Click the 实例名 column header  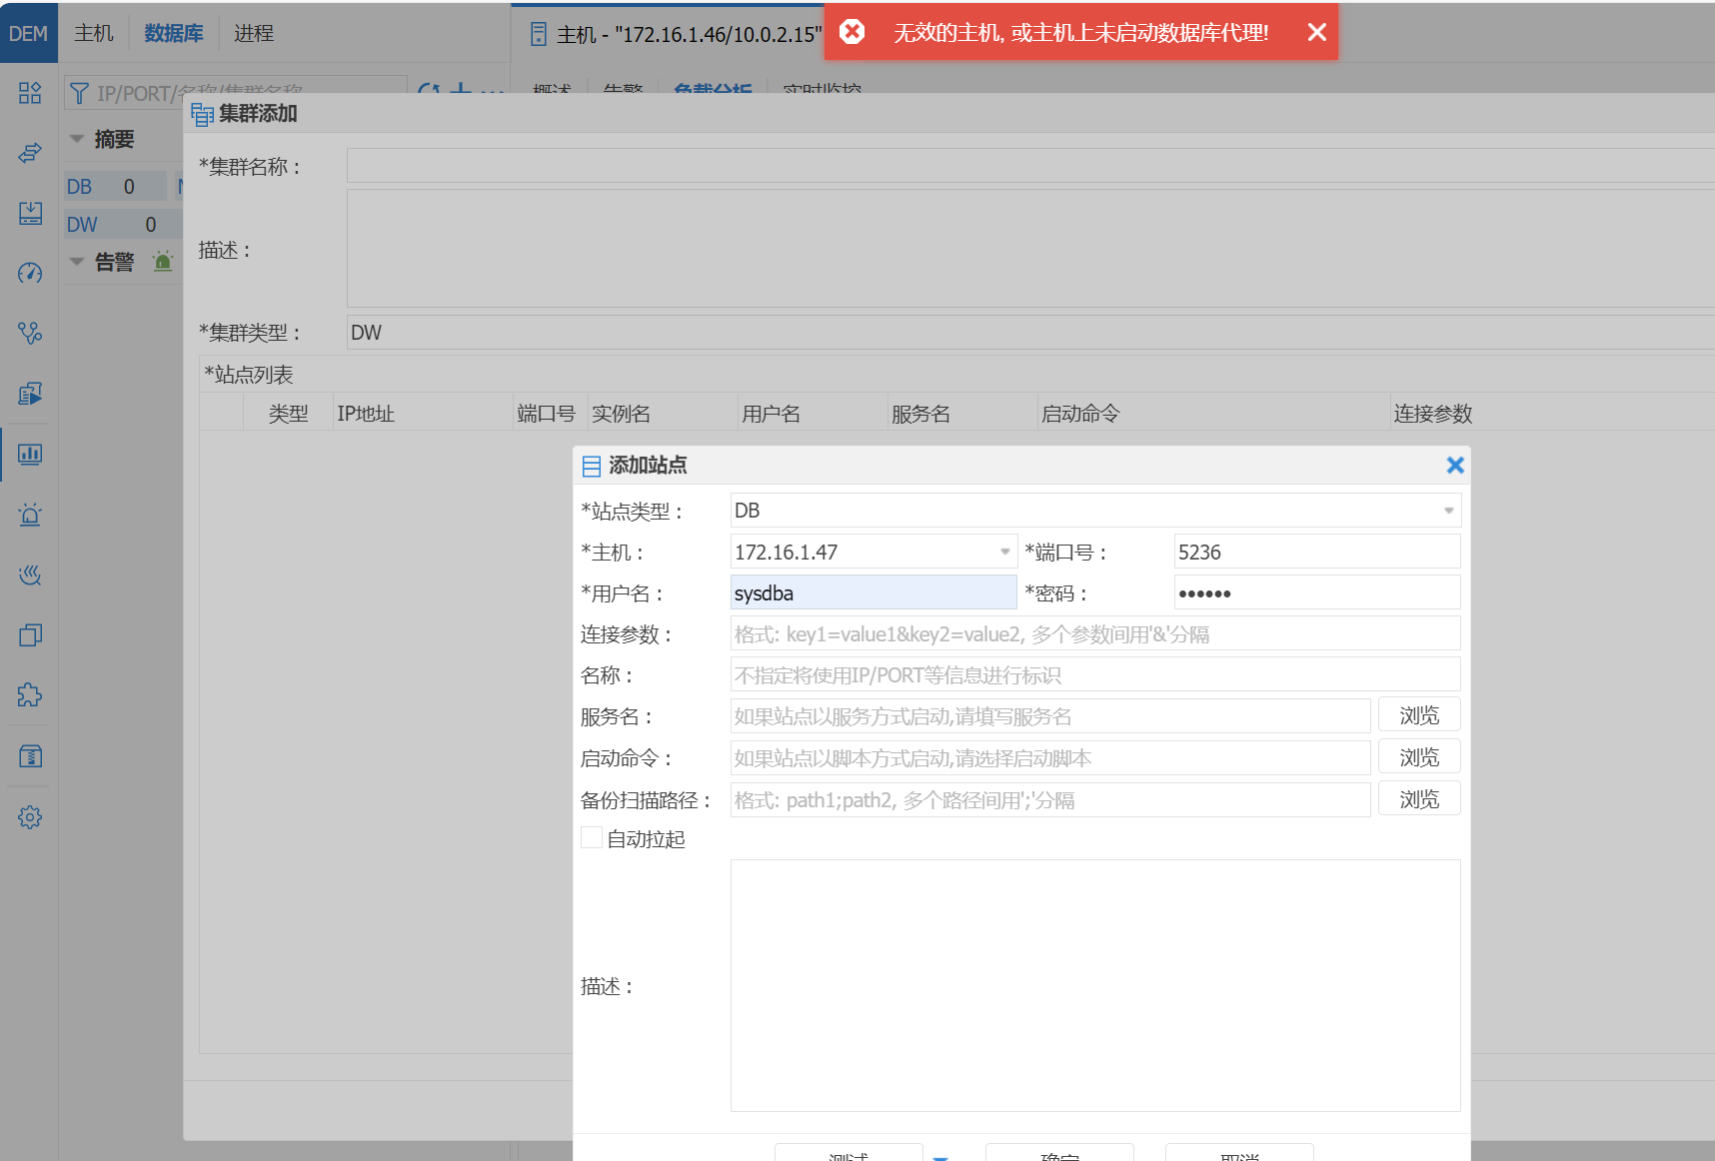coord(663,413)
